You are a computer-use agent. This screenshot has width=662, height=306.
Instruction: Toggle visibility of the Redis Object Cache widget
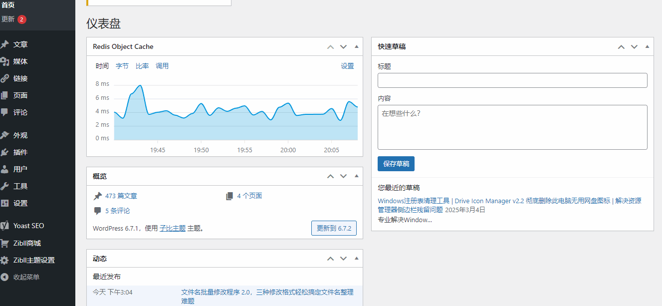[356, 46]
